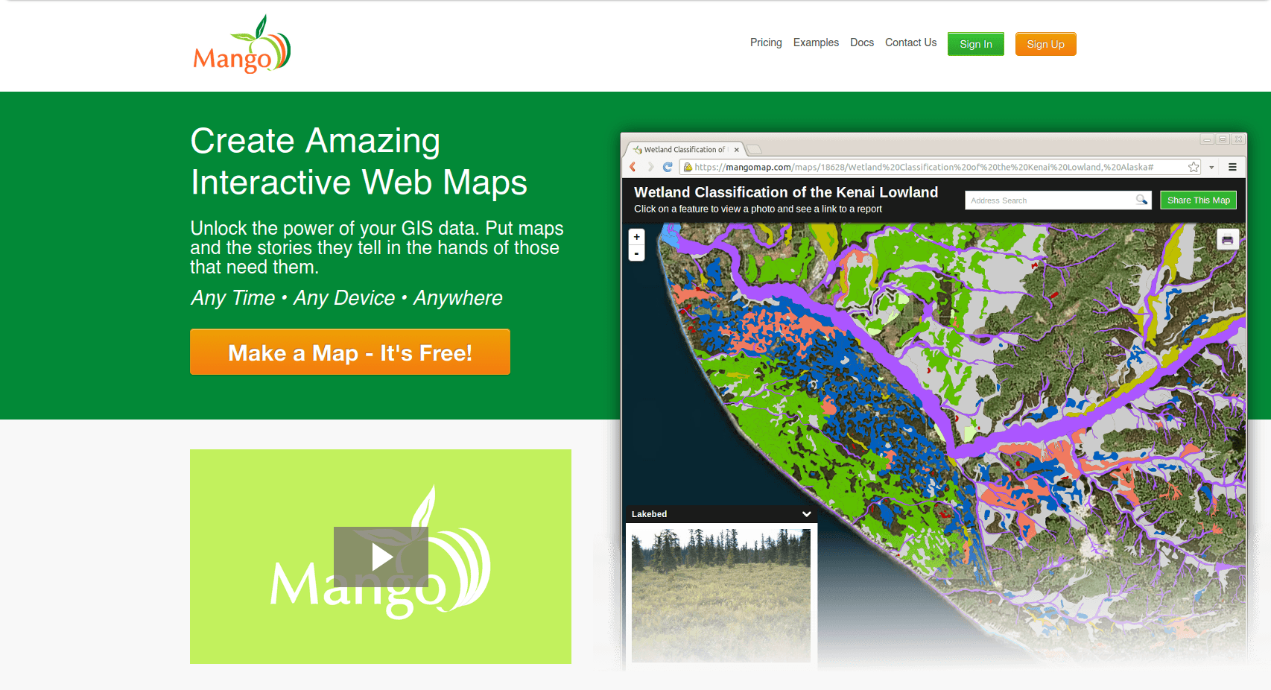Viewport: 1271px width, 690px height.
Task: Click the green Sign In button
Action: click(x=976, y=44)
